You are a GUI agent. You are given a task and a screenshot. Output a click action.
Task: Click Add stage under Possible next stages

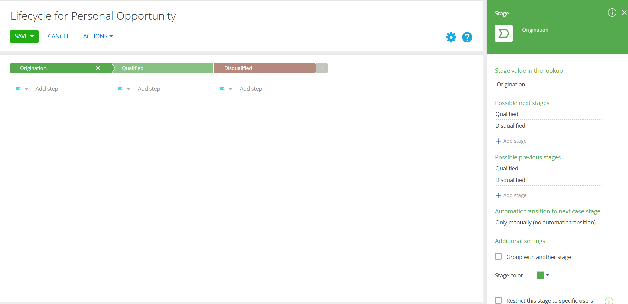point(511,141)
